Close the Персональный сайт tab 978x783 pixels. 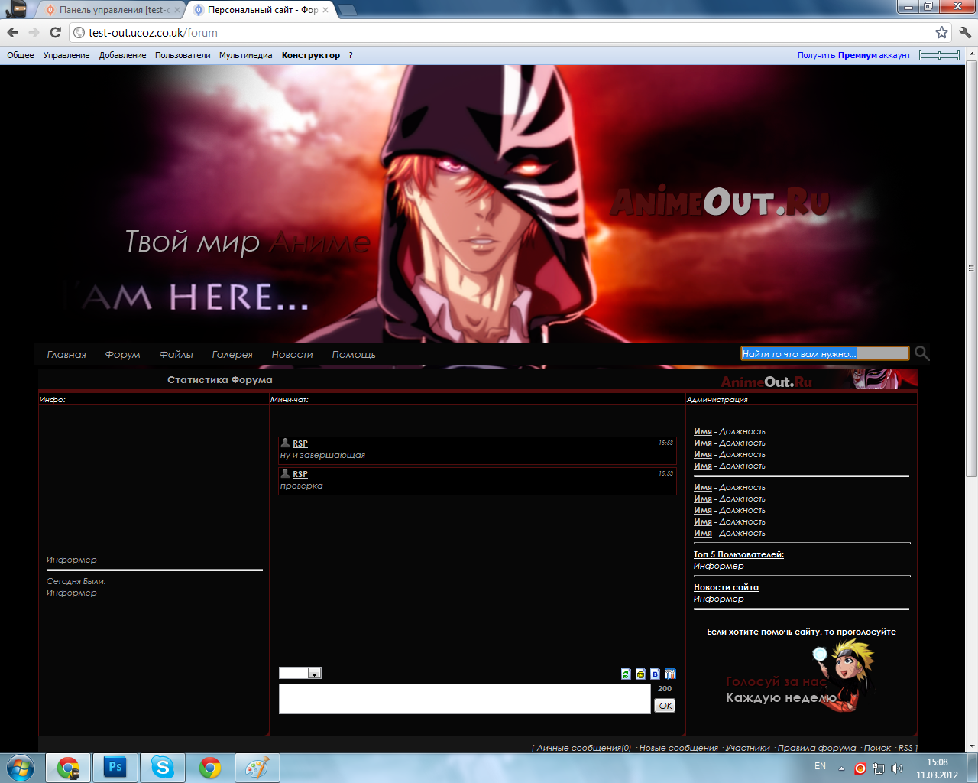(325, 10)
